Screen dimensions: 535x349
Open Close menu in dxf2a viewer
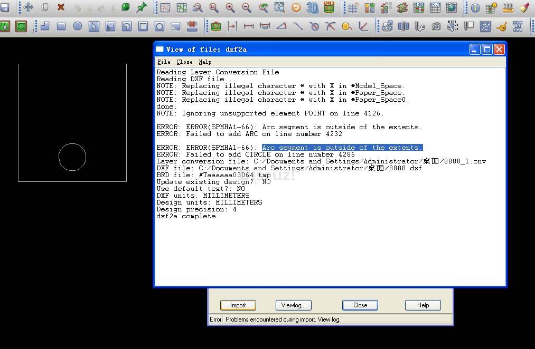point(184,62)
